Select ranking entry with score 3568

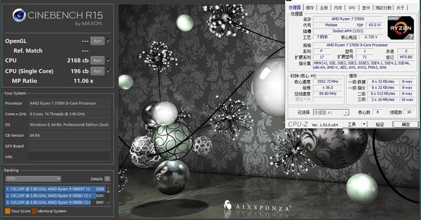[x=55, y=189]
